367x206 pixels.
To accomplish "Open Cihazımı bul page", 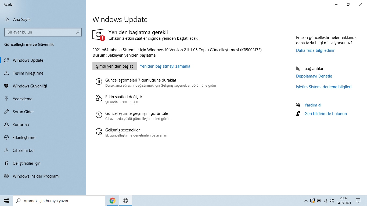I will click(43, 150).
